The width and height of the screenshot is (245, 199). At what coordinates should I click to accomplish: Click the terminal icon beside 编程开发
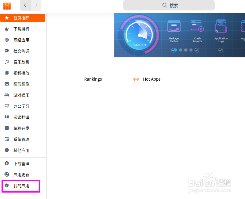click(x=7, y=128)
